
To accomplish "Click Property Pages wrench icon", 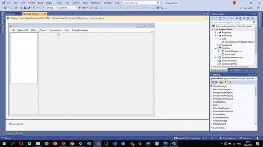I will click(230, 82).
